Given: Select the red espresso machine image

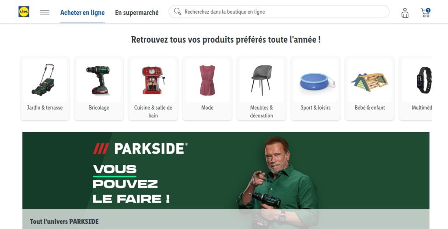Looking at the screenshot, I should 153,80.
